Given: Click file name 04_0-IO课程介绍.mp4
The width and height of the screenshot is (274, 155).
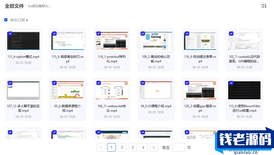Looking at the screenshot, I should [156, 106].
